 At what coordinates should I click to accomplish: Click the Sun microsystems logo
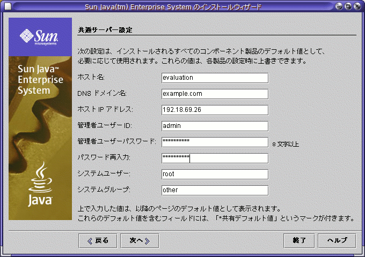coord(39,37)
